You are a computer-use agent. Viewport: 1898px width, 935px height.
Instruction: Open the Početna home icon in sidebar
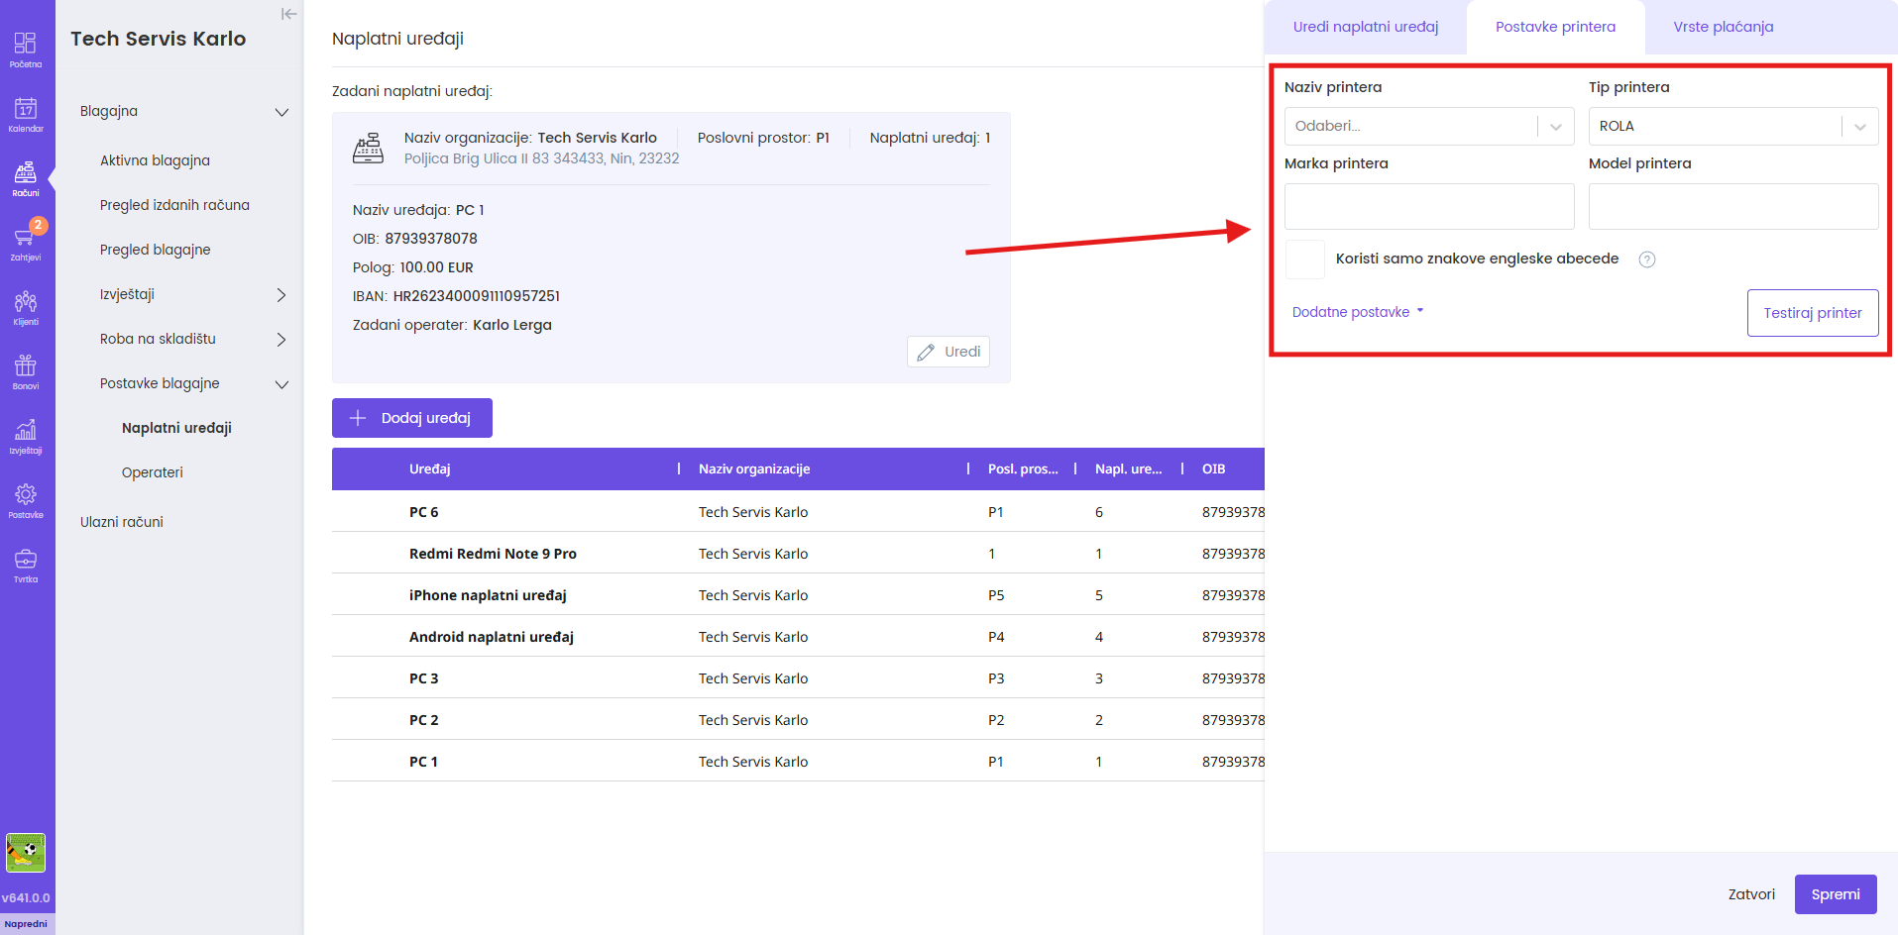coord(26,49)
